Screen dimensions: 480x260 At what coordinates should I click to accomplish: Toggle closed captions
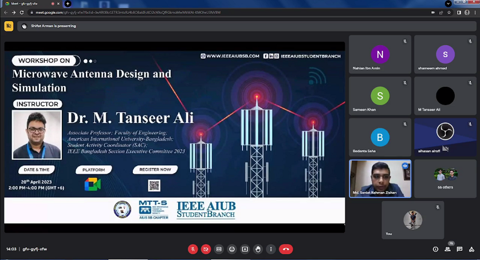[219, 249]
